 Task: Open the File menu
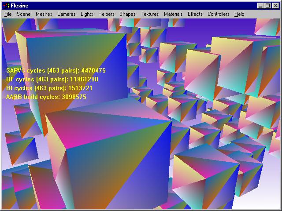point(8,14)
